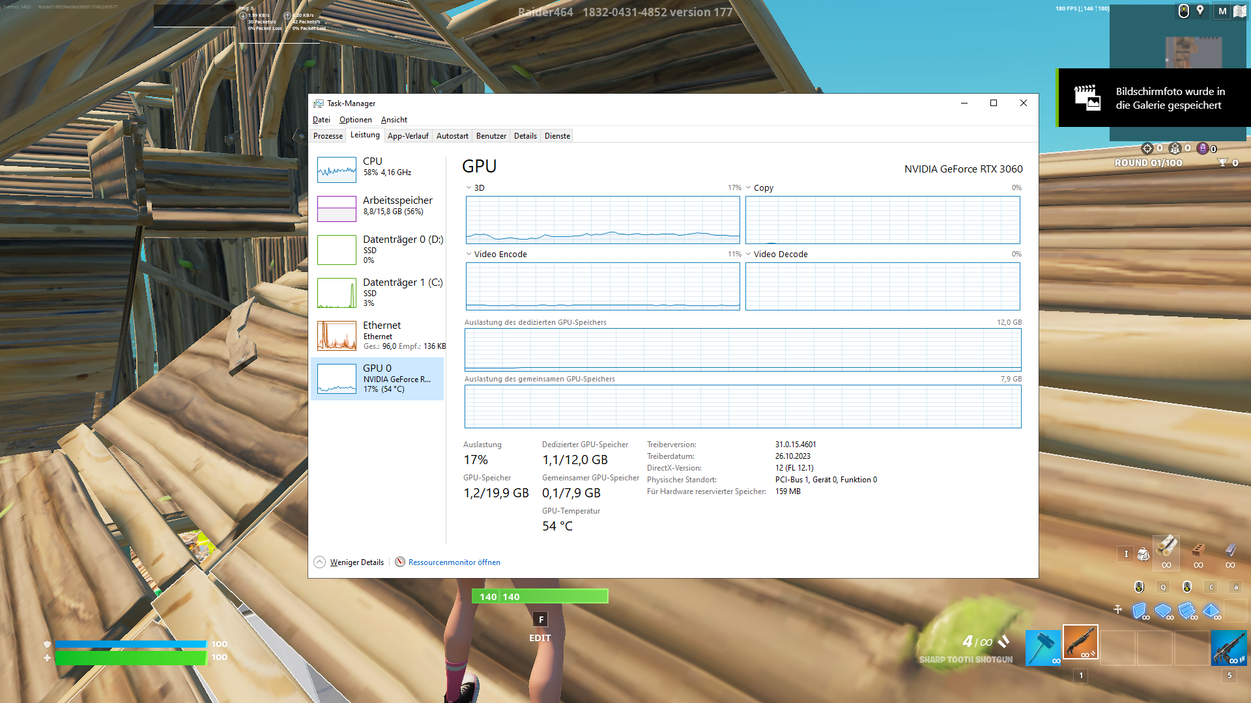
Task: Open the Video Encode engine dropdown
Action: (496, 254)
